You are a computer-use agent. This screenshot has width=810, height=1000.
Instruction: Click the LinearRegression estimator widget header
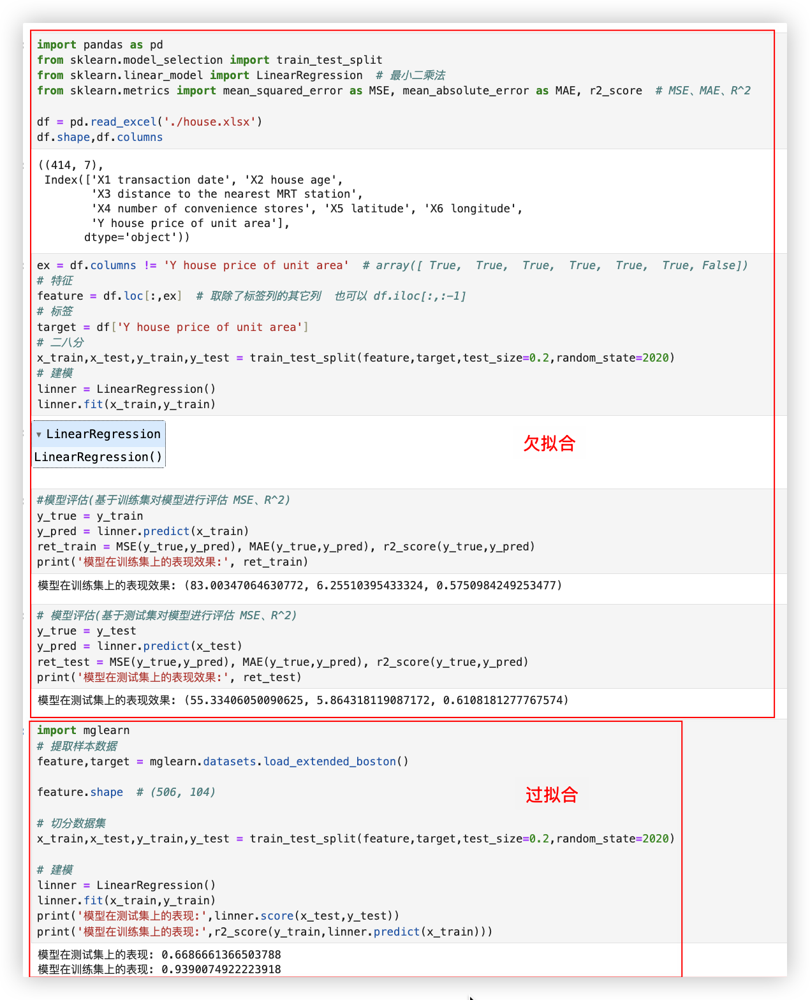coord(103,434)
